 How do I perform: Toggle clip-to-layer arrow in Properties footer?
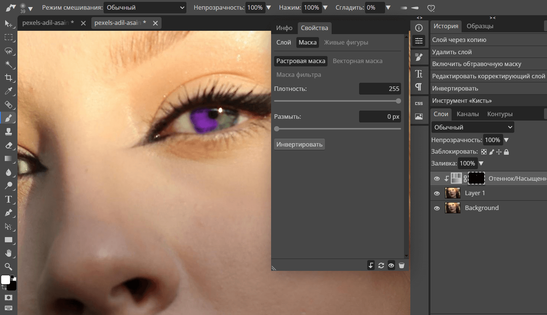[371, 265]
